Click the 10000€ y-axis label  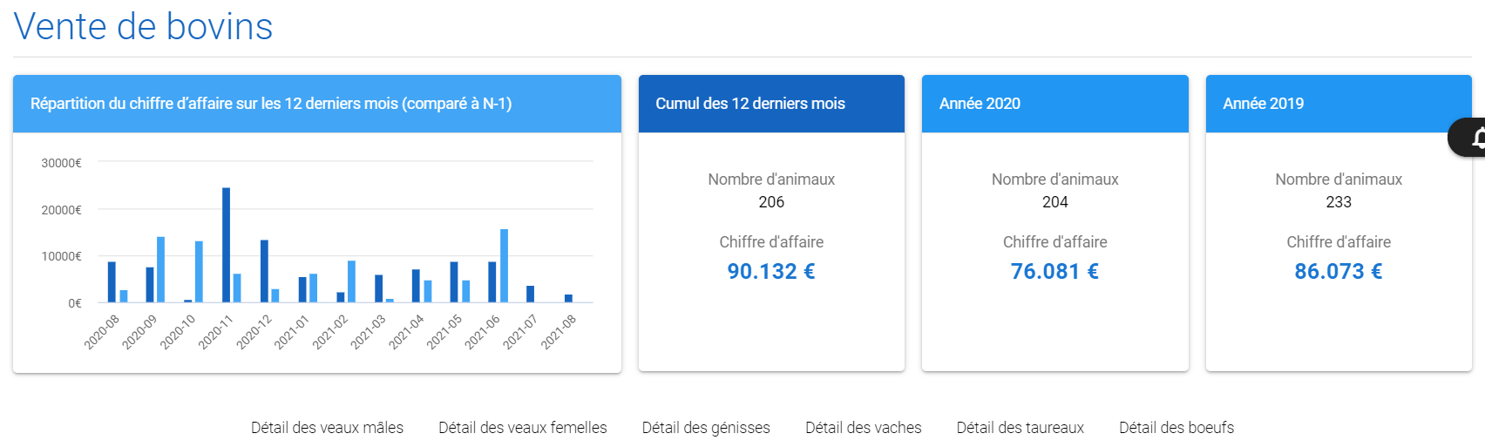pos(61,256)
